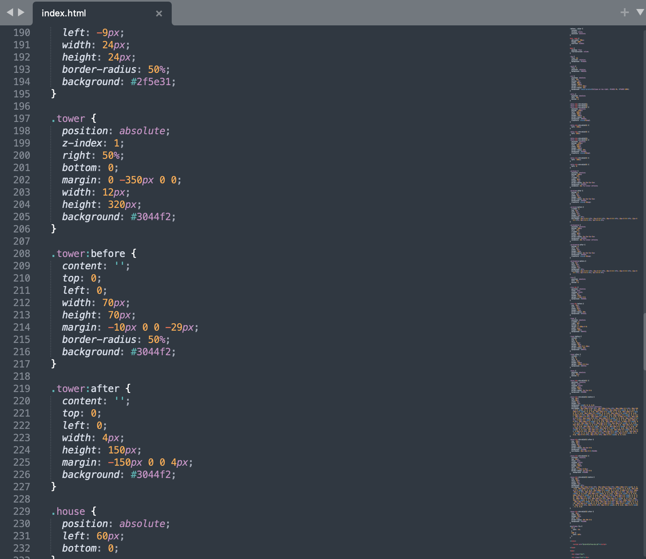The height and width of the screenshot is (559, 646).
Task: Click closing brace on line 217
Action: [54, 364]
